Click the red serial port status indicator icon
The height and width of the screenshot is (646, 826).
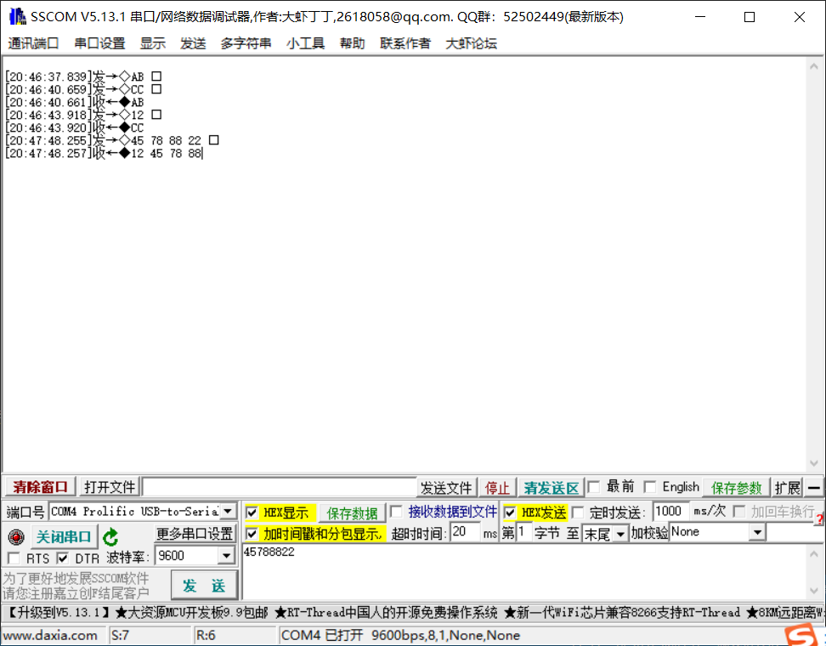tap(15, 536)
